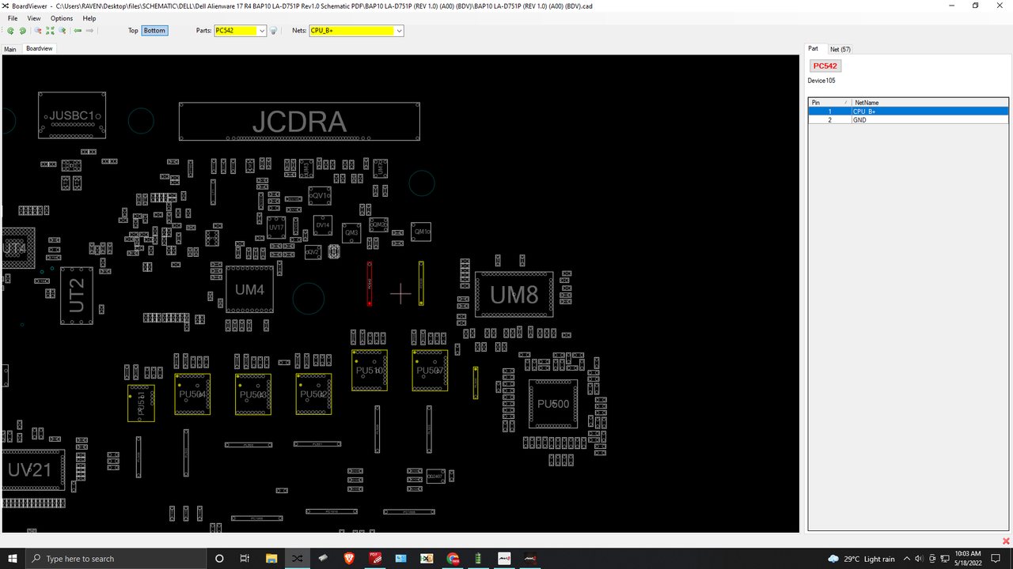Select the JUSBC1 connector on the board

pyautogui.click(x=72, y=115)
